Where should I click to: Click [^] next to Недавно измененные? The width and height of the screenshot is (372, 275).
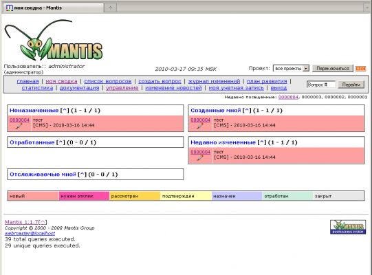tap(262, 142)
